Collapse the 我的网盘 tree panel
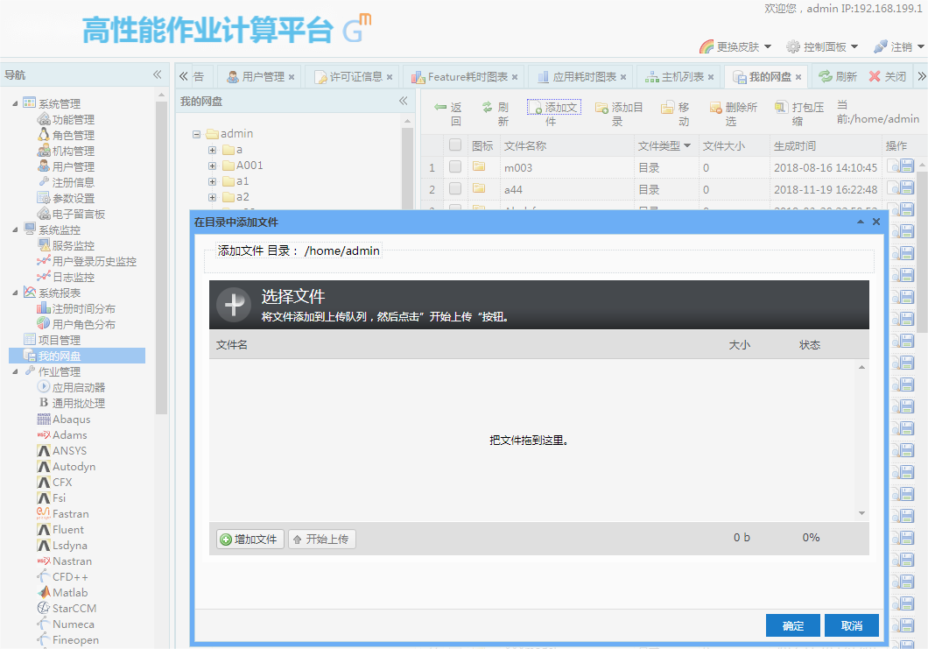928x649 pixels. pyautogui.click(x=403, y=102)
